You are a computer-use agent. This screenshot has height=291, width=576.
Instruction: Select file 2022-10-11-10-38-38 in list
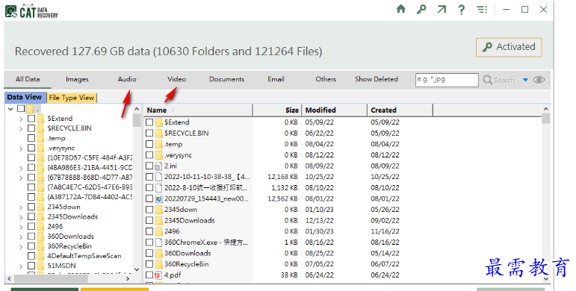(207, 177)
